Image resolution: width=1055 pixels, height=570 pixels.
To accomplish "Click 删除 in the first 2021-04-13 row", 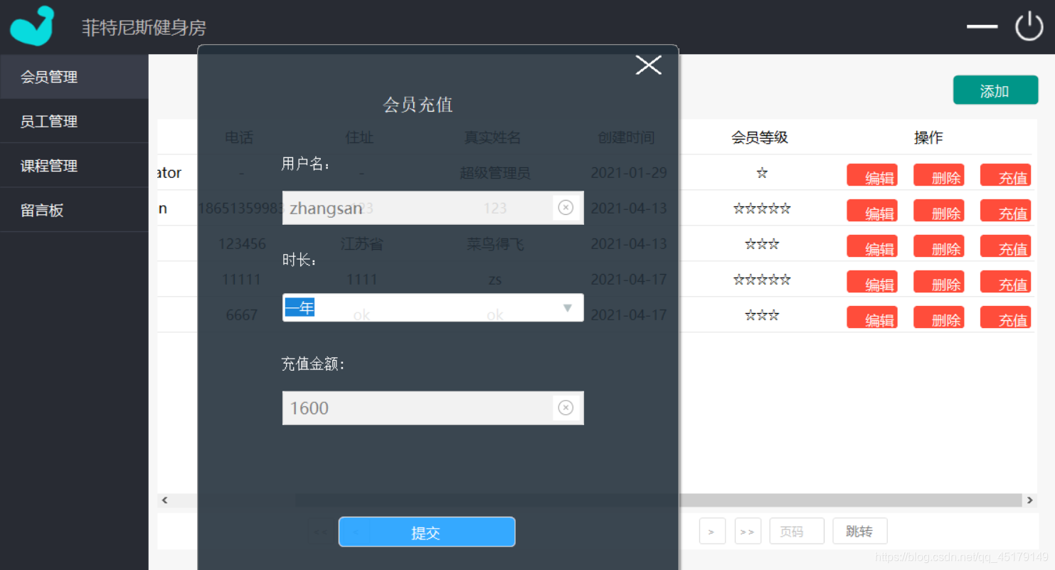I will [939, 211].
